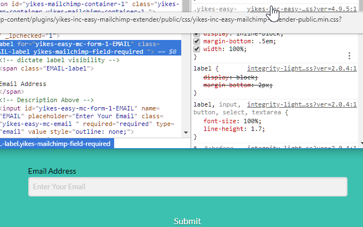Uncheck the width 100% property checkbox

(197, 49)
